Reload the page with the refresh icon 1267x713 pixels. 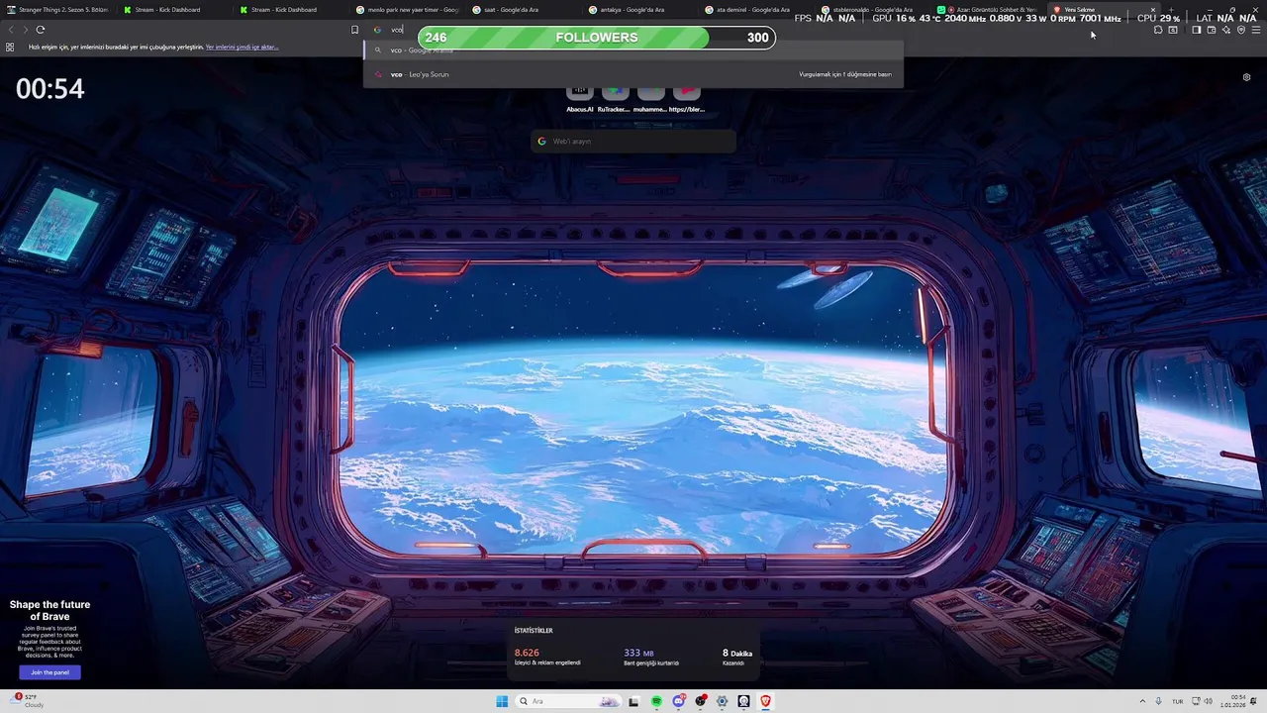41,30
